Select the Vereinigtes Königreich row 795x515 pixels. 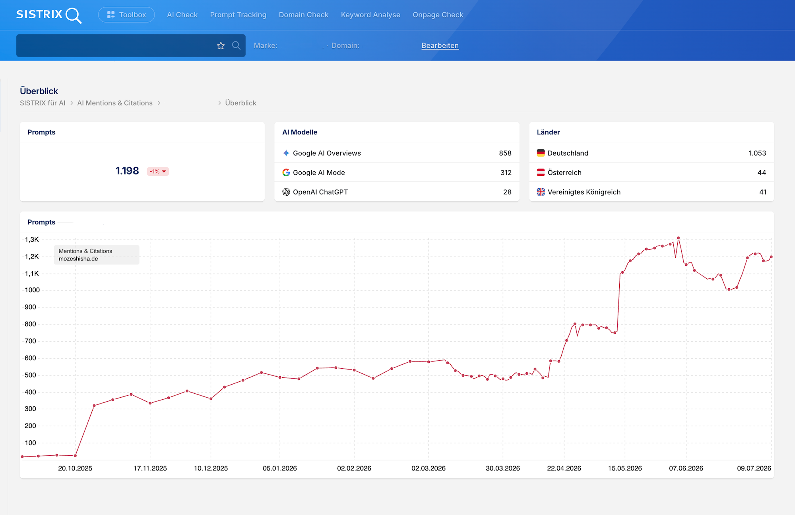tap(652, 192)
